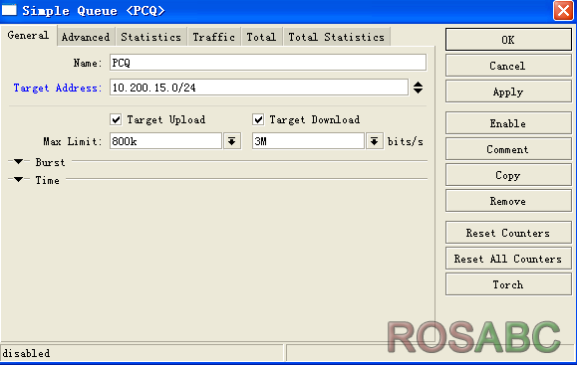This screenshot has width=577, height=365.
Task: Toggle the Target Upload checkbox
Action: click(x=116, y=119)
